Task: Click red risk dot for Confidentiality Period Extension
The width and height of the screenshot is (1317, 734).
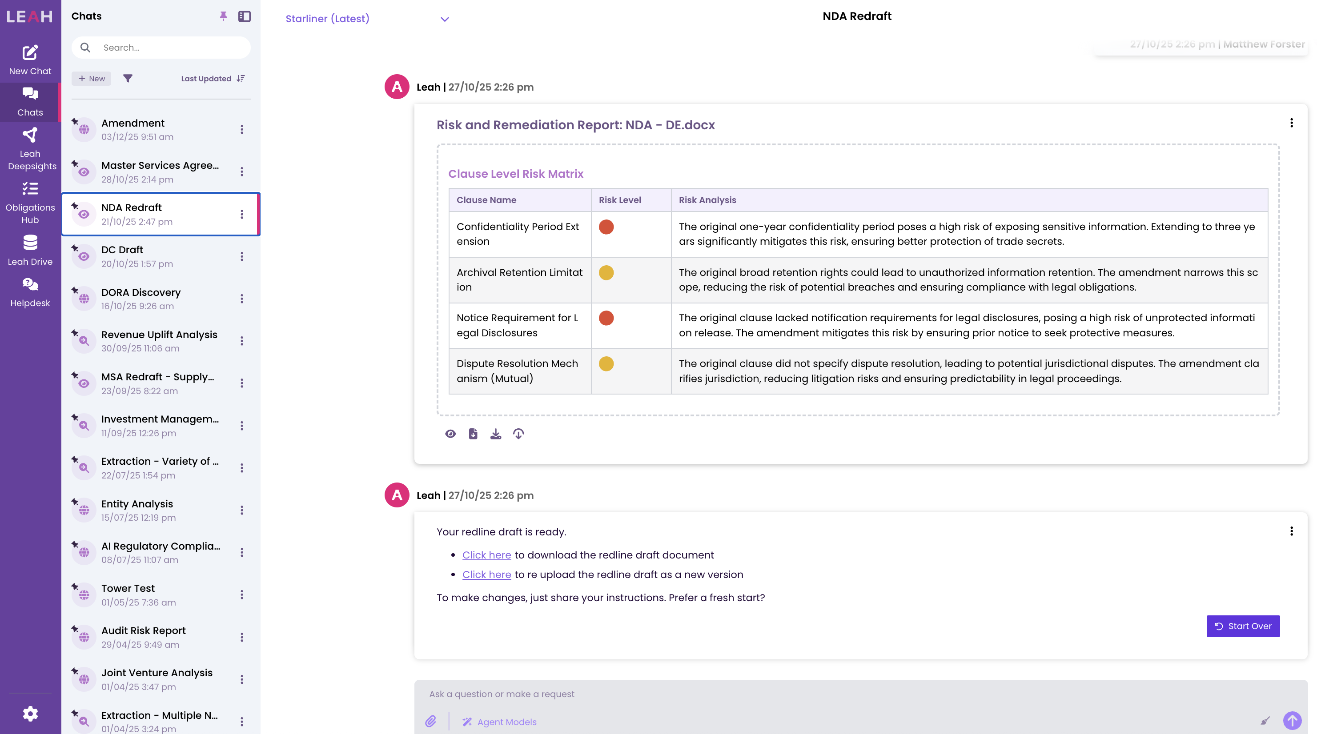Action: [606, 227]
